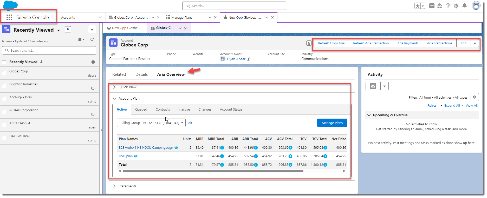Open list view controls dropdown
Image resolution: width=487 pixels, height=198 pixels.
[92, 29]
